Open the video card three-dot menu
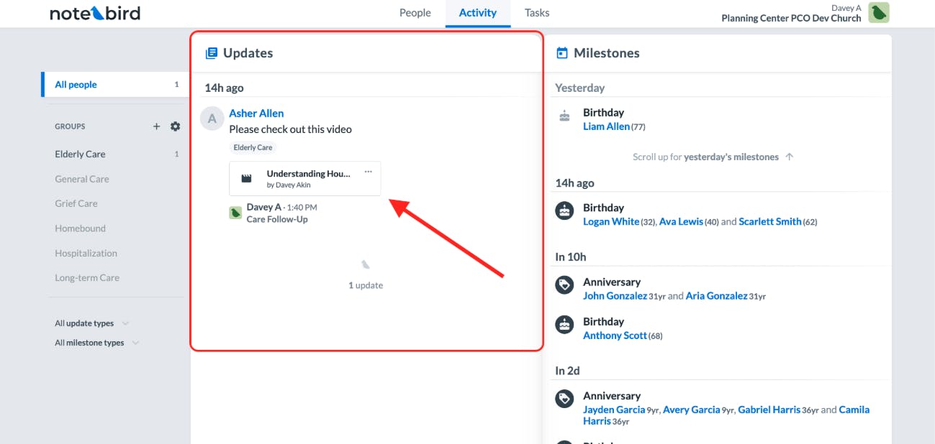 click(369, 172)
